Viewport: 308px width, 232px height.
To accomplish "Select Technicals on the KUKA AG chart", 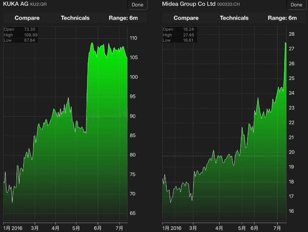I will coord(75,18).
